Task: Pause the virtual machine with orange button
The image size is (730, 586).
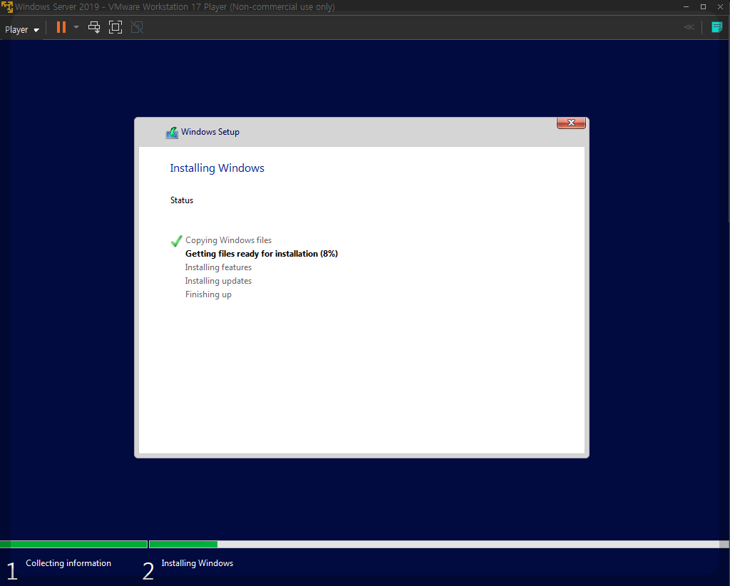Action: [61, 28]
